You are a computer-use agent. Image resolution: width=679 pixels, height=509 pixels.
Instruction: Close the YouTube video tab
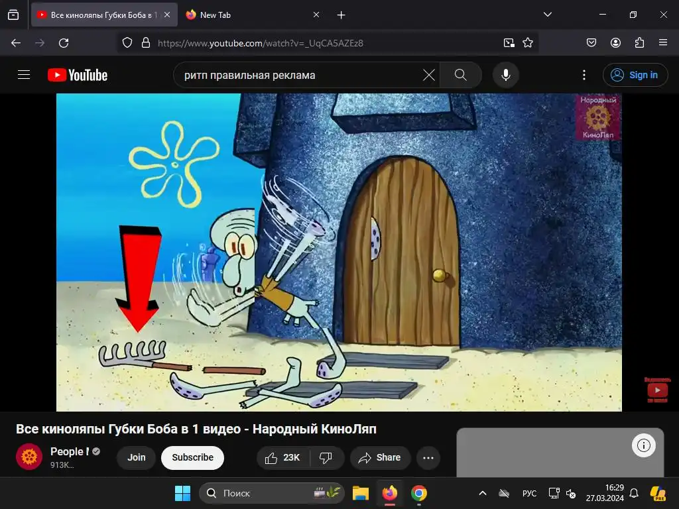click(x=167, y=15)
